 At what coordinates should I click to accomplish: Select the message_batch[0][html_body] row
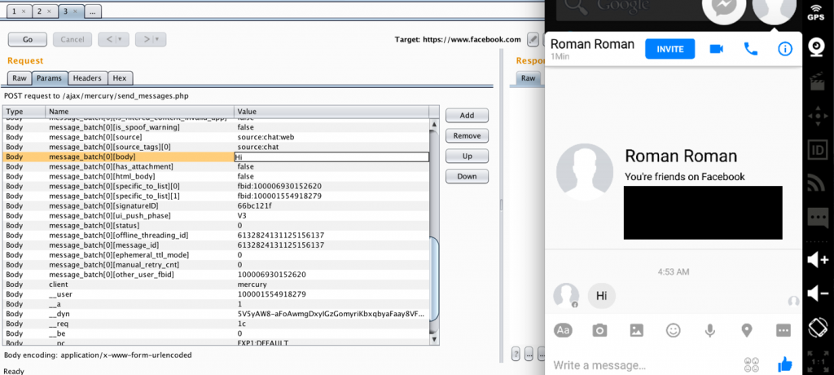216,176
